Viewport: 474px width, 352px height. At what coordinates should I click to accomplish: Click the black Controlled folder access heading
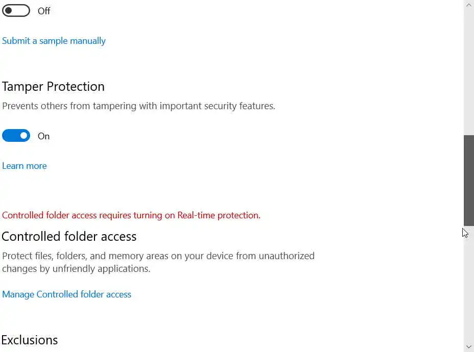(69, 237)
